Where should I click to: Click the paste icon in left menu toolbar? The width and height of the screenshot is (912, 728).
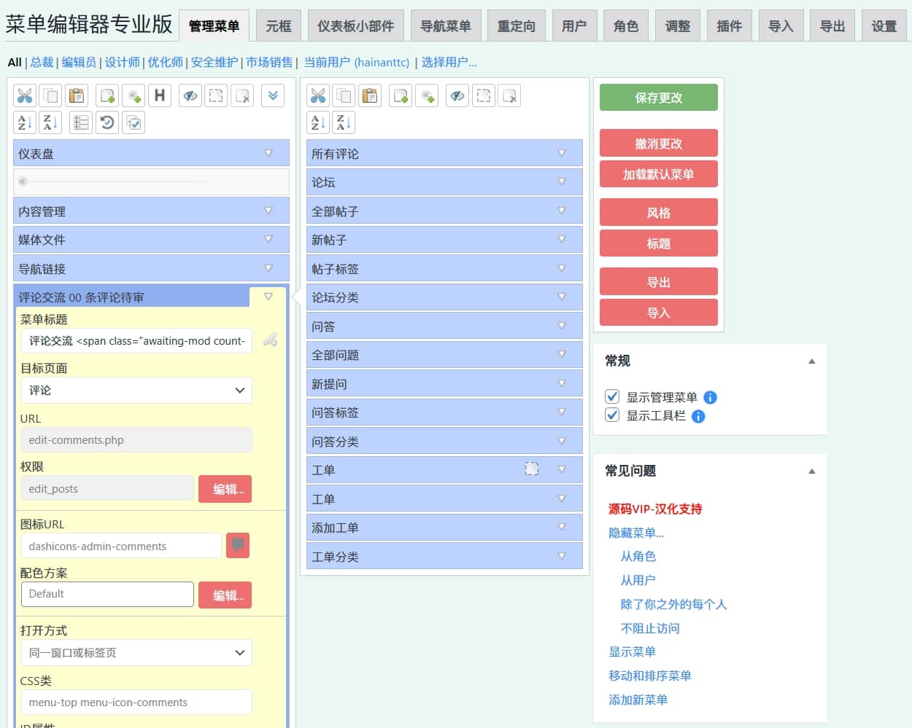(x=77, y=95)
